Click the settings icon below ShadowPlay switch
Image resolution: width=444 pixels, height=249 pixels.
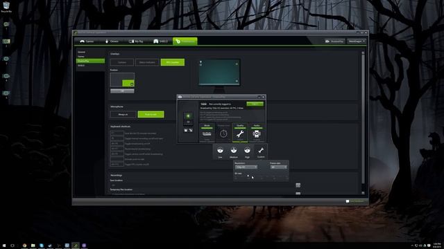point(191,130)
